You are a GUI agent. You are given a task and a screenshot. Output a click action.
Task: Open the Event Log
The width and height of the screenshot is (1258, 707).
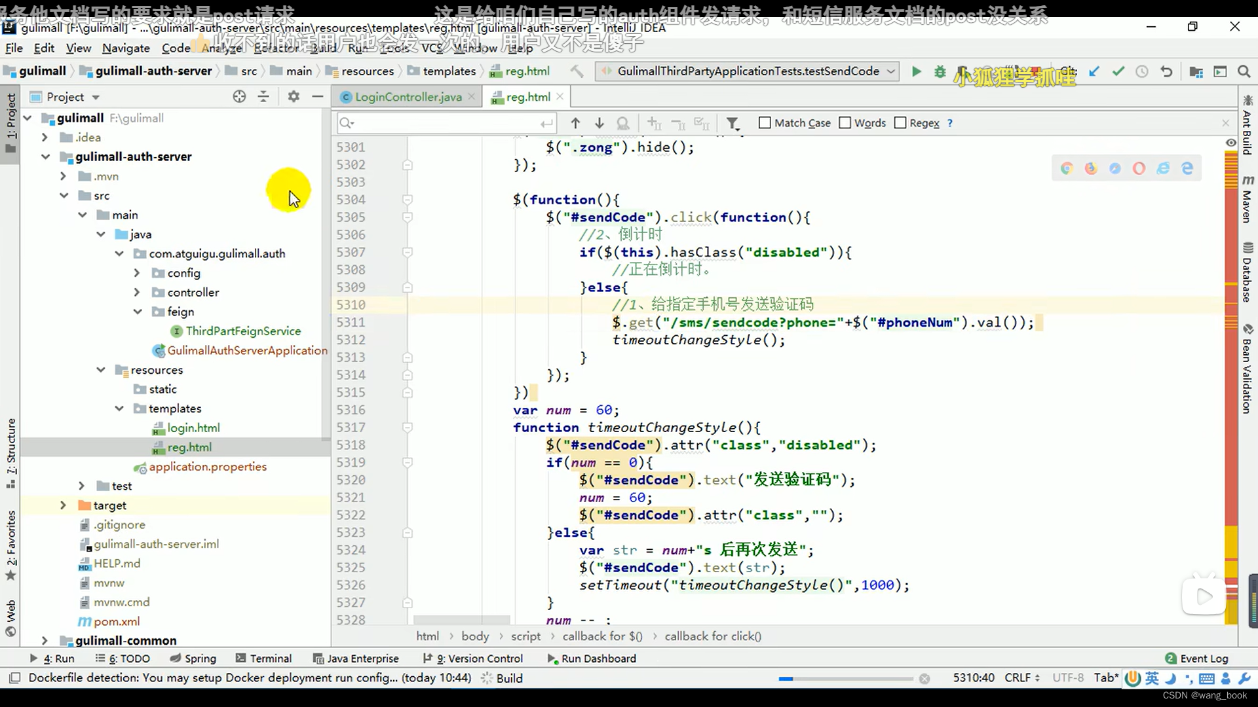[1197, 659]
